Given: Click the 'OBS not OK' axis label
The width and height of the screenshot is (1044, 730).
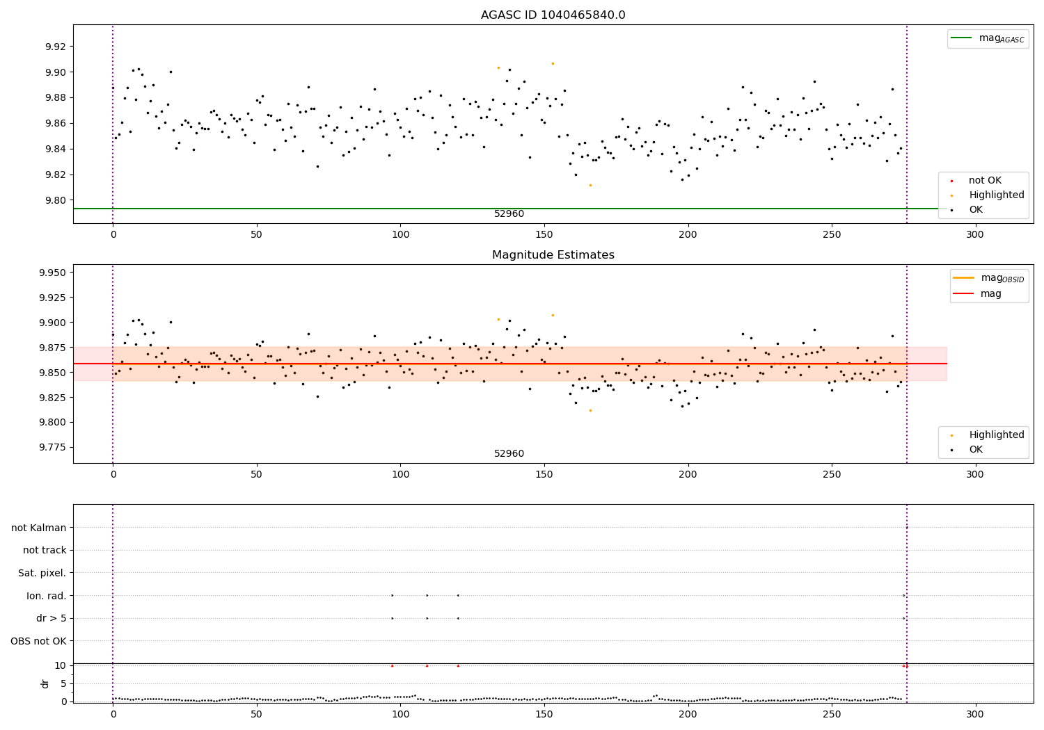Looking at the screenshot, I should pos(39,641).
